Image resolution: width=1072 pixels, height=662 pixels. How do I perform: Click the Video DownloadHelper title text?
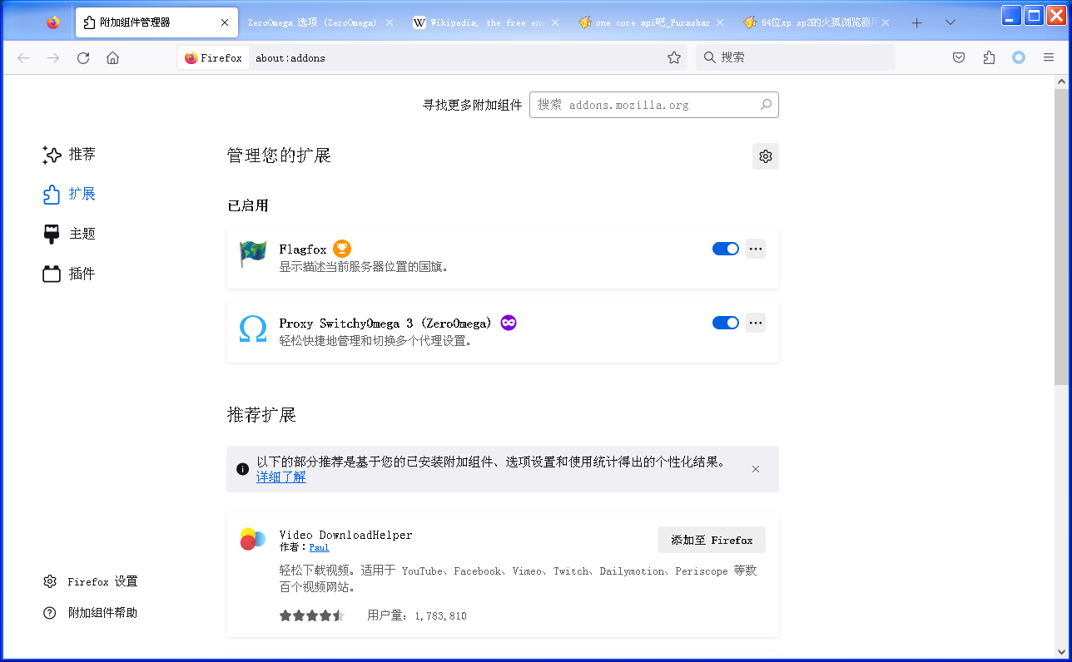tap(346, 535)
